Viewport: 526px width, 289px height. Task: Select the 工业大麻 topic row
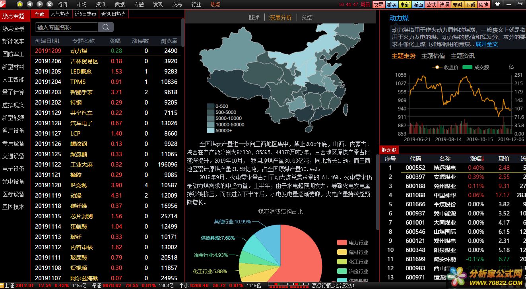[x=107, y=165]
